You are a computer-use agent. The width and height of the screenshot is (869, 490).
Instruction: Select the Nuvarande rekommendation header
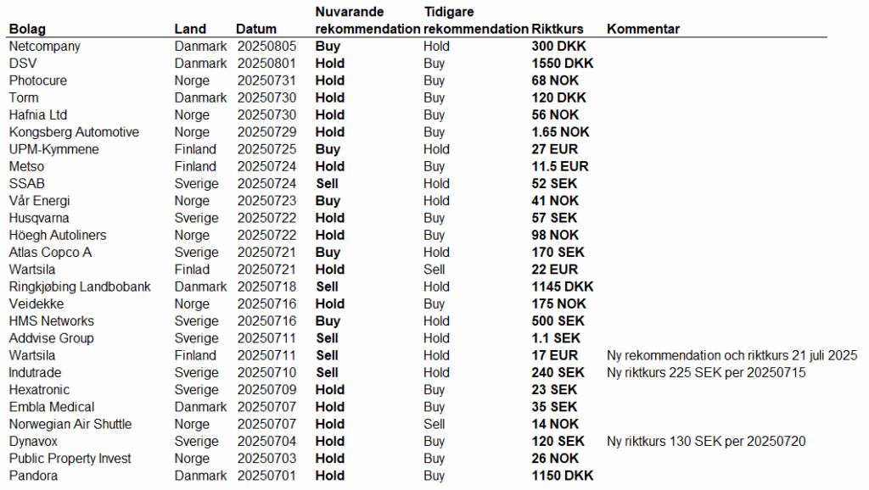point(367,20)
